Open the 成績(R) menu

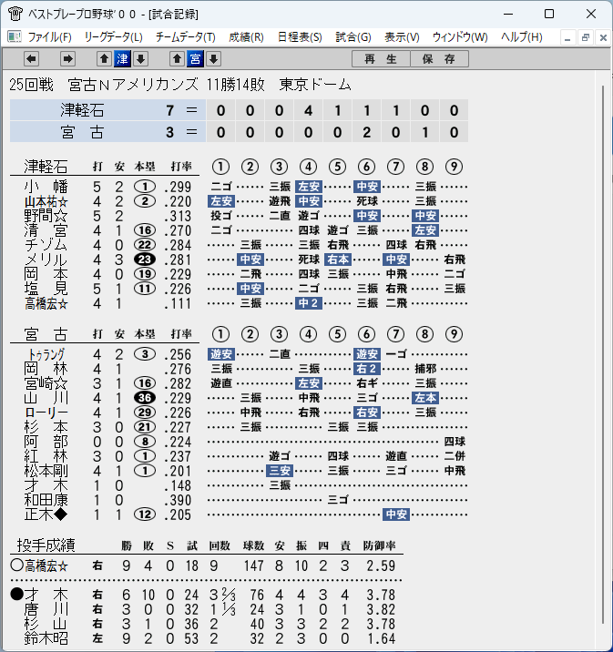coord(246,37)
